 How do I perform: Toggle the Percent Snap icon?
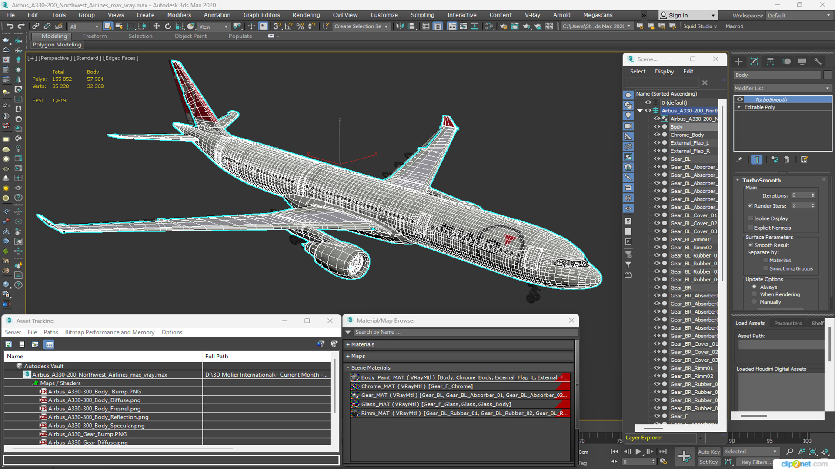point(300,26)
